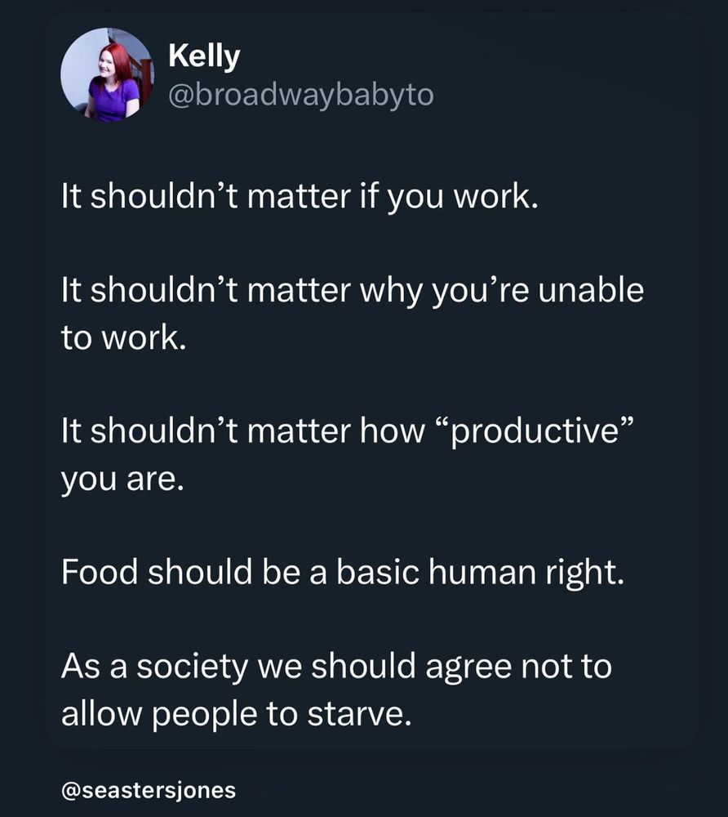Image resolution: width=728 pixels, height=817 pixels.
Task: Click the quoted word "productive"
Action: (x=534, y=432)
